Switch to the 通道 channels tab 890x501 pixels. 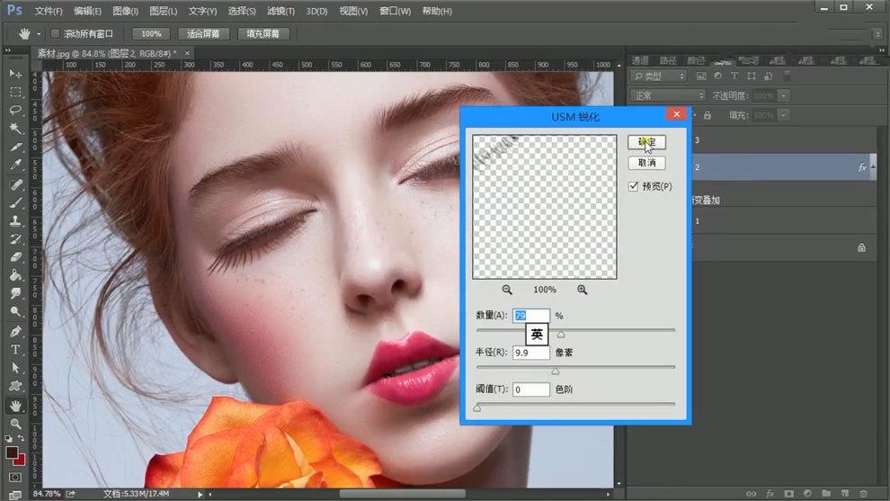click(640, 60)
